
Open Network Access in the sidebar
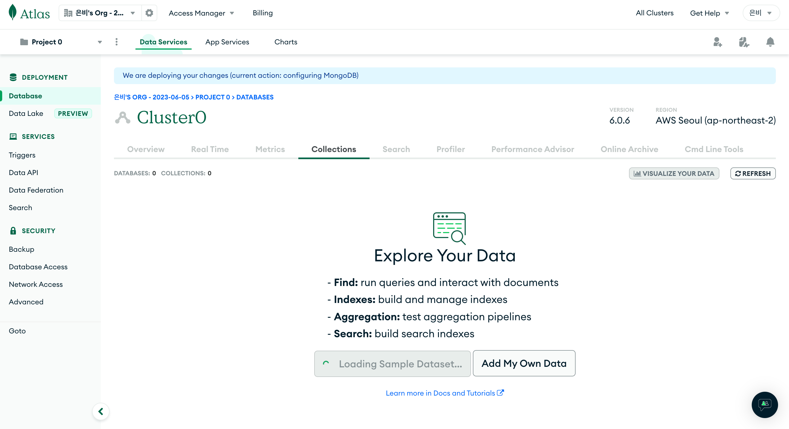(36, 284)
